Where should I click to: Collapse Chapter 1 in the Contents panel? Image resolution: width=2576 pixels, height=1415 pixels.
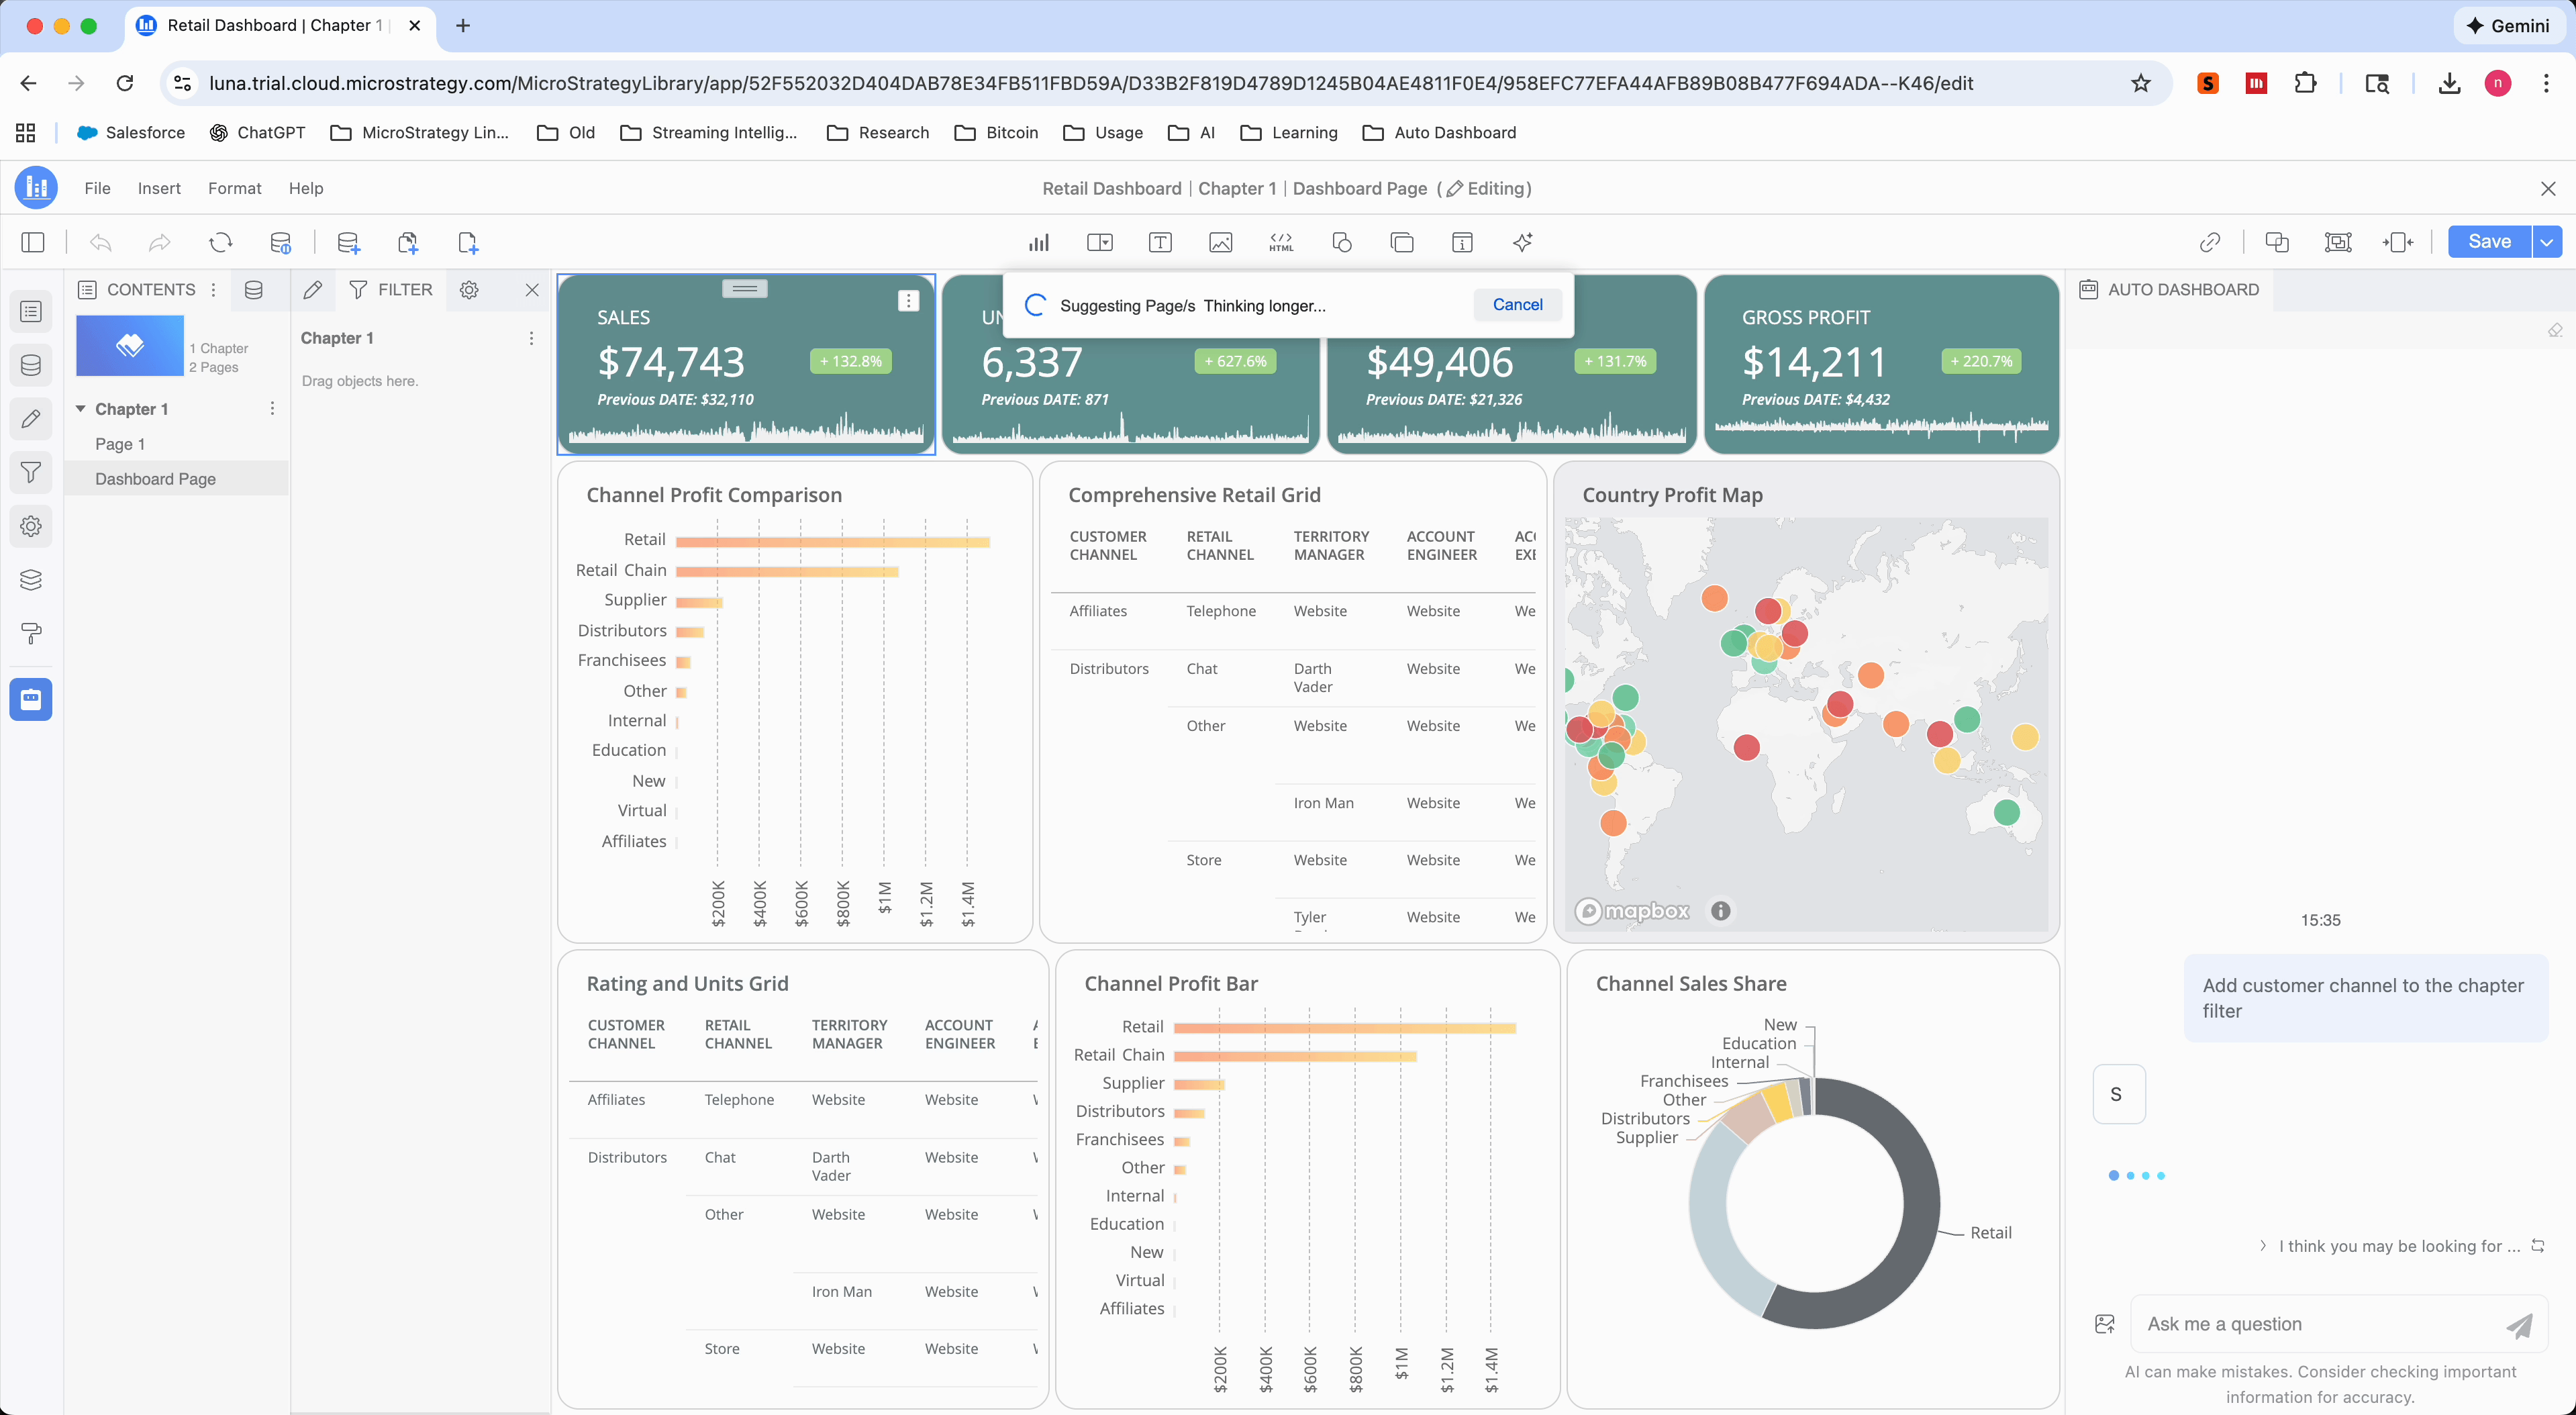click(81, 408)
